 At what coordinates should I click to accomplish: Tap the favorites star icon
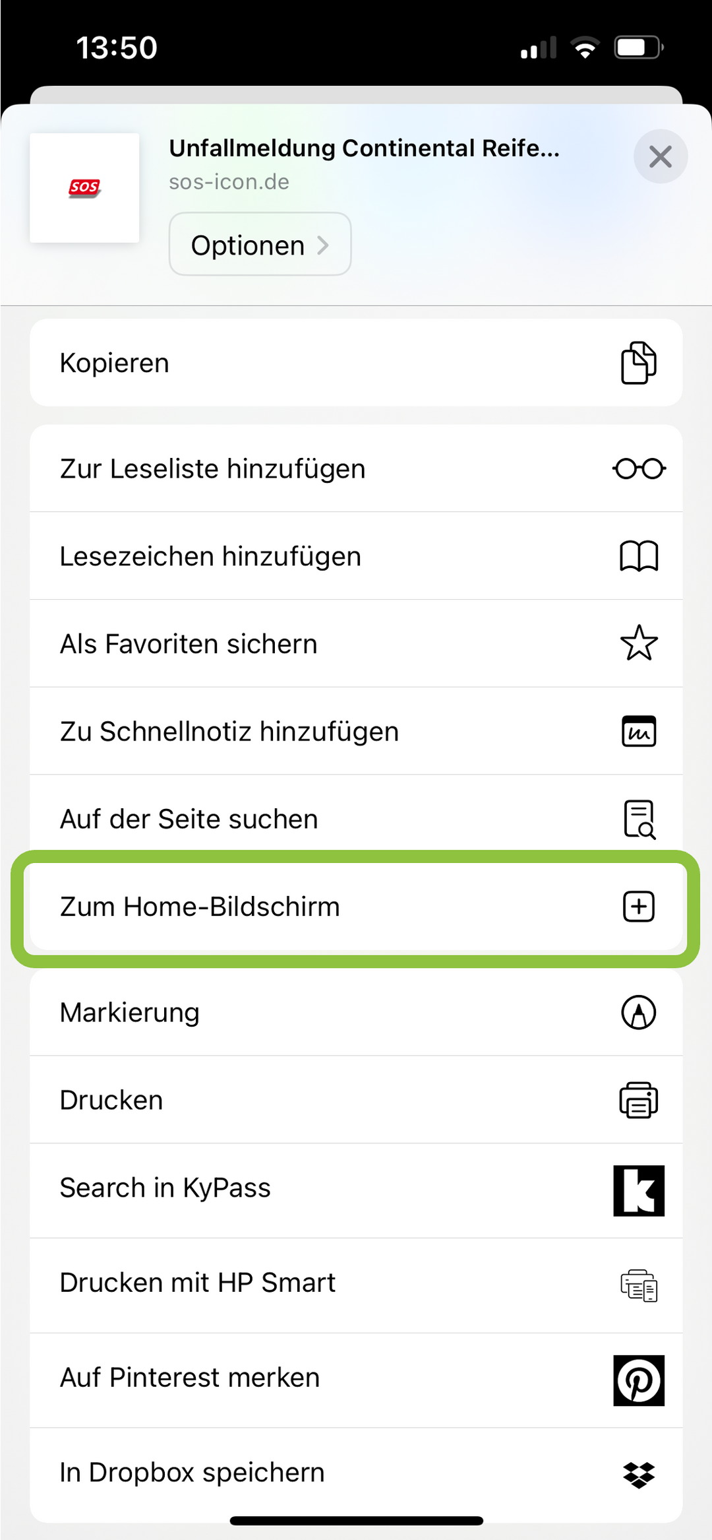tap(638, 643)
